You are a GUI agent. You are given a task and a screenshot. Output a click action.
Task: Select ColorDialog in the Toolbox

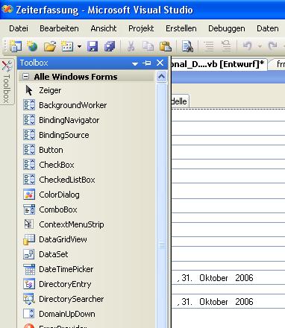point(87,195)
